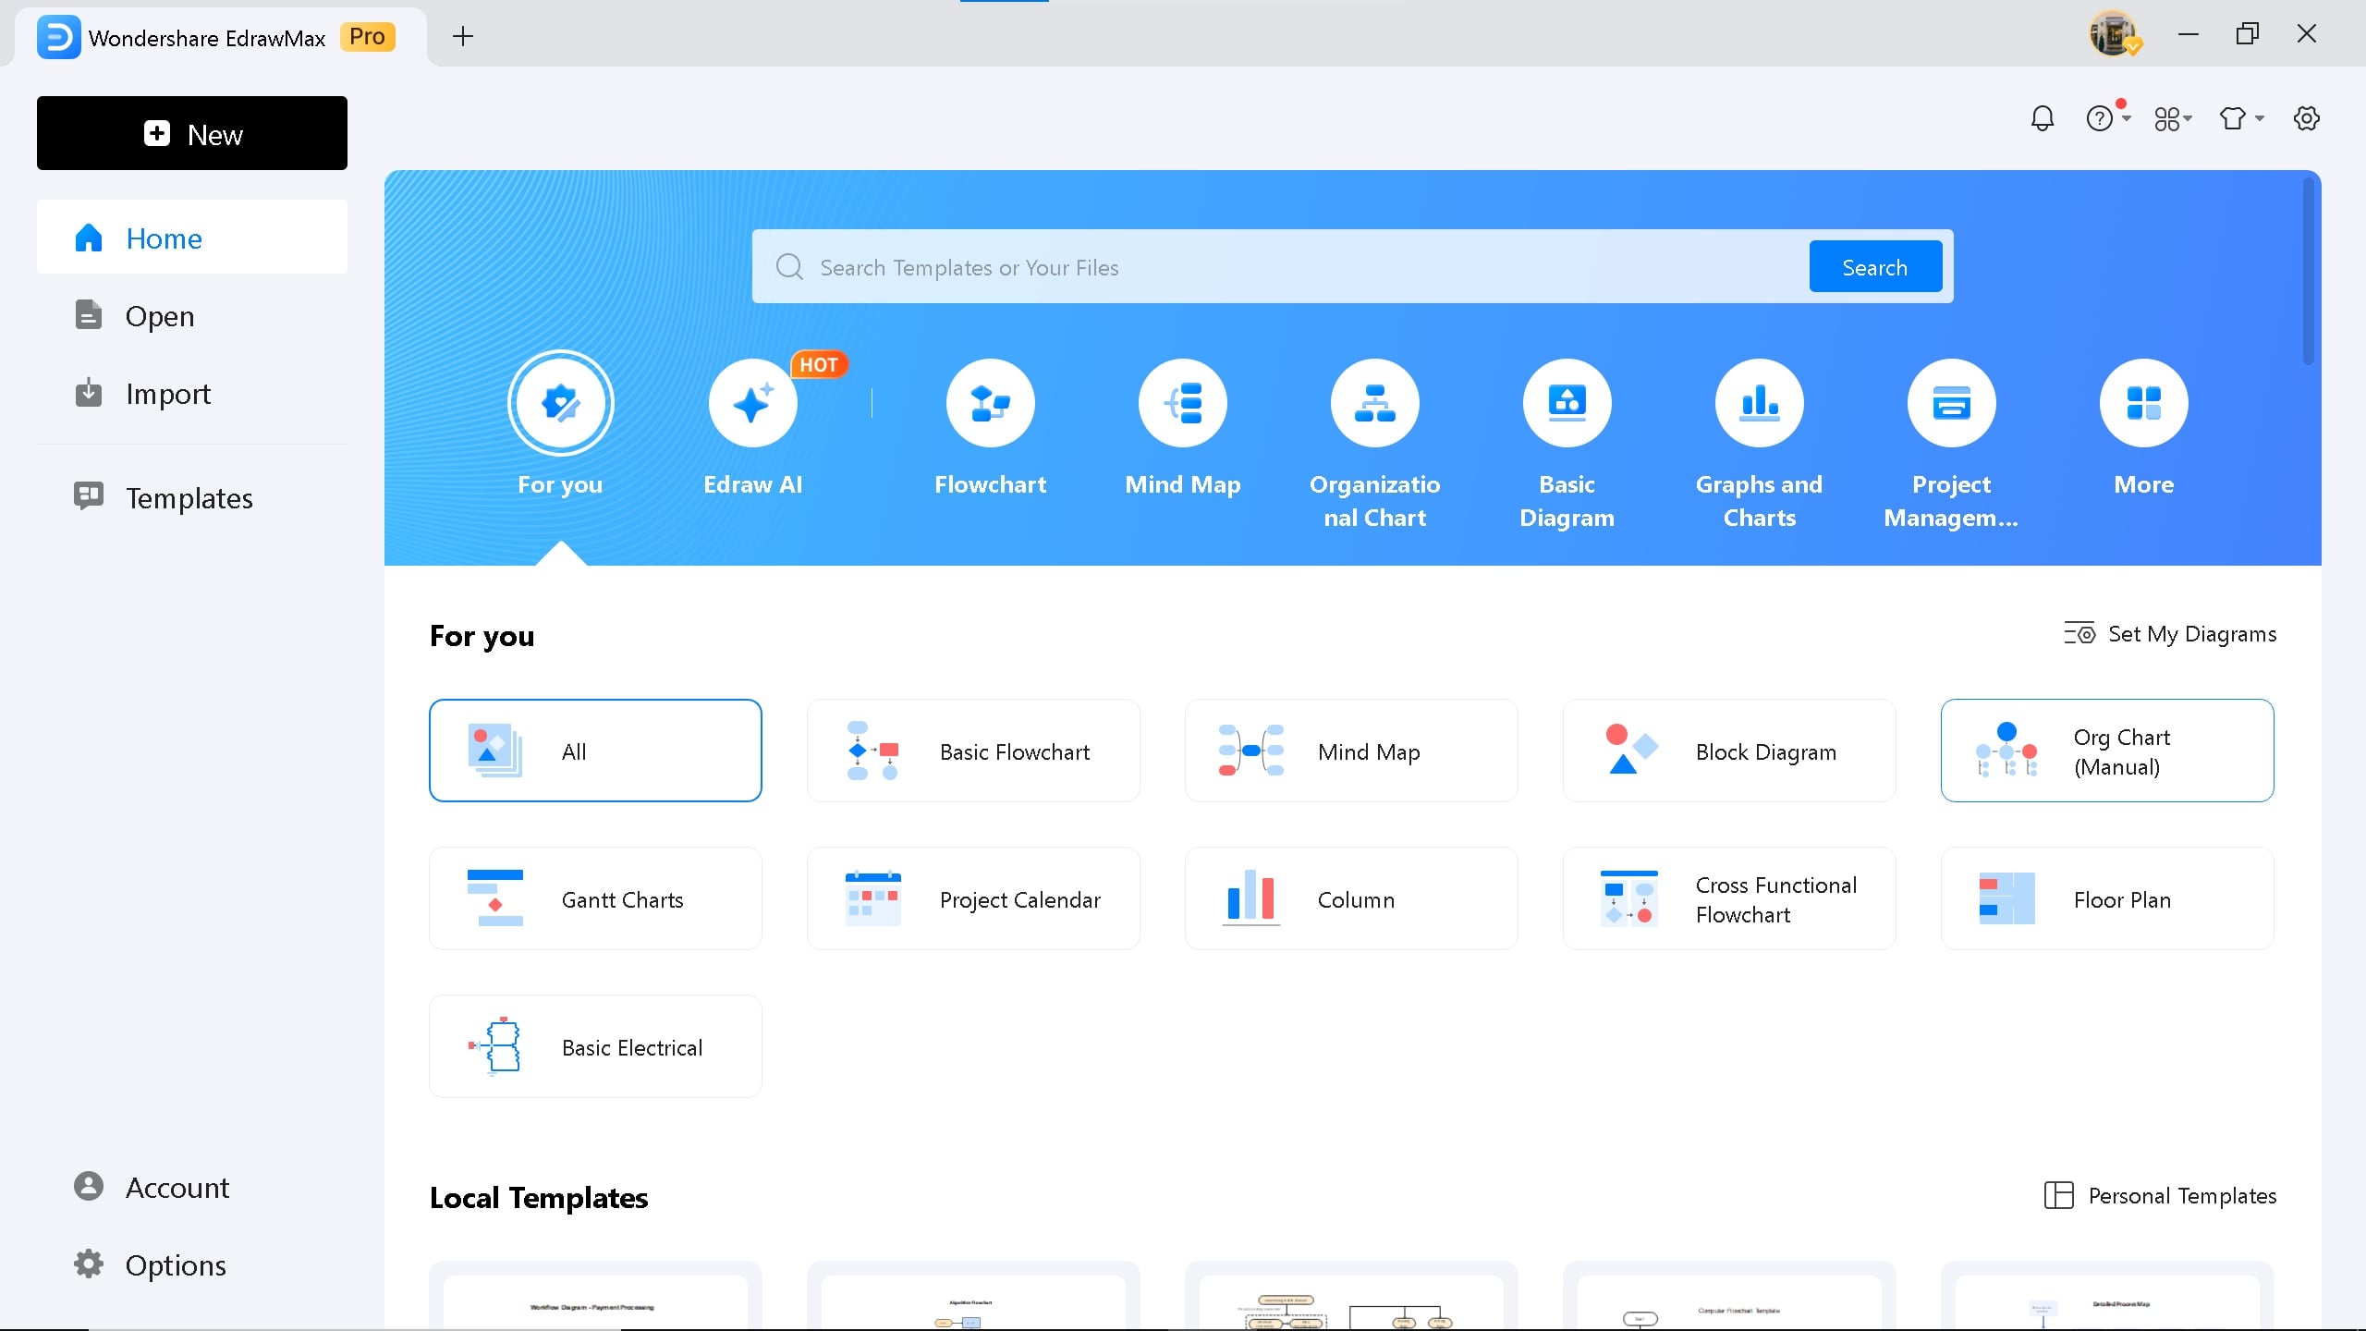Go to Open in the sidebar
The width and height of the screenshot is (2366, 1331).
pos(192,315)
